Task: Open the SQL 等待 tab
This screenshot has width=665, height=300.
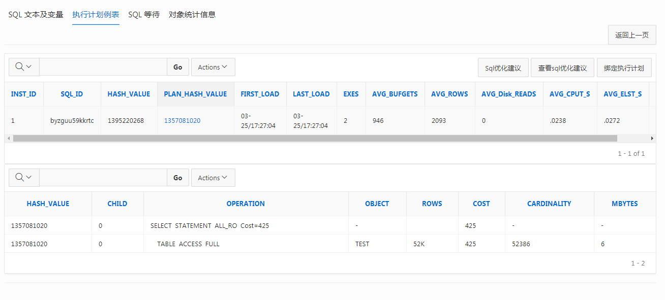Action: tap(144, 15)
